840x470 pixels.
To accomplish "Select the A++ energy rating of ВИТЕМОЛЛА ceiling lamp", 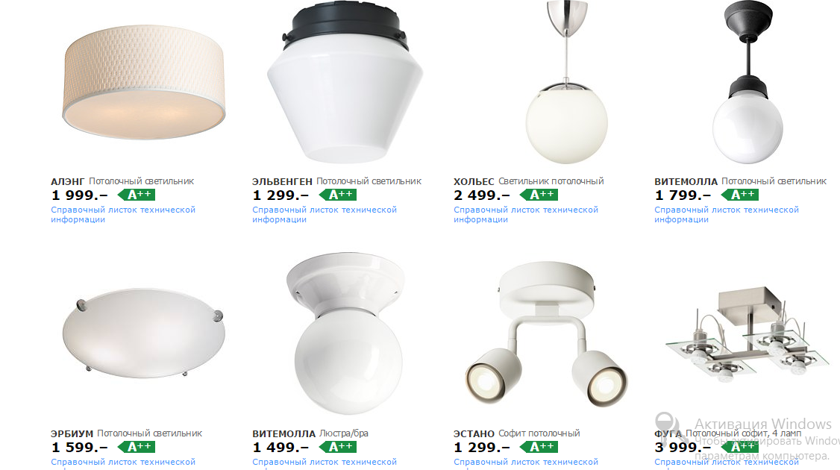I will click(740, 195).
